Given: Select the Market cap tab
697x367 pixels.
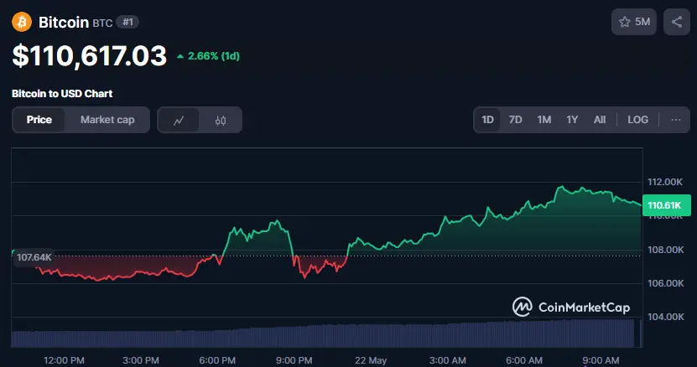Looking at the screenshot, I should [x=107, y=120].
